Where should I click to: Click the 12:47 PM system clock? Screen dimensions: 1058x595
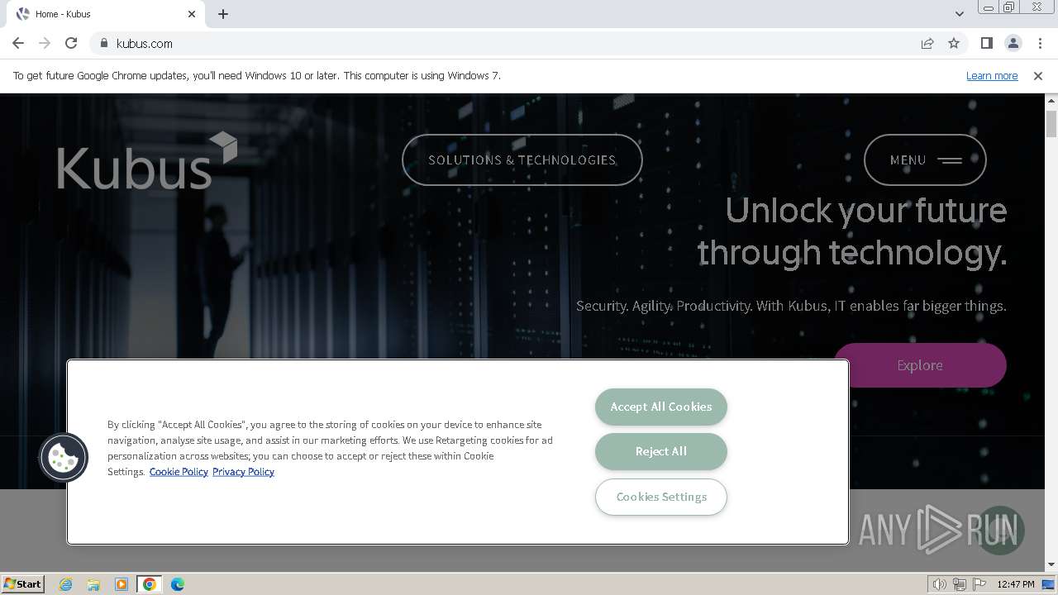[x=1016, y=584]
